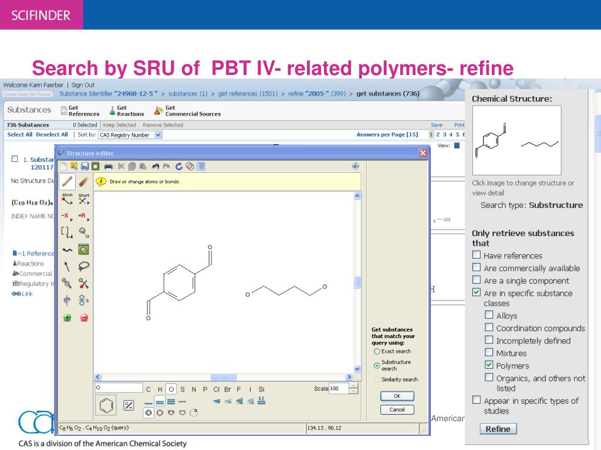The height and width of the screenshot is (450, 601).
Task: Check Are a single component
Action: coord(477,280)
